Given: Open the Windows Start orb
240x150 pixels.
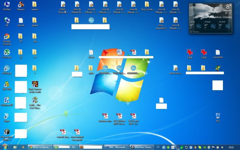Looking at the screenshot, I should [5, 147].
